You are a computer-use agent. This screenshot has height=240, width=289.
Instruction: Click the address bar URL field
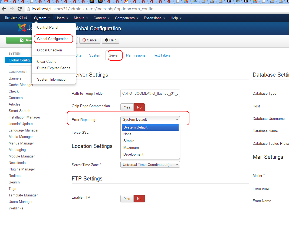point(157,9)
